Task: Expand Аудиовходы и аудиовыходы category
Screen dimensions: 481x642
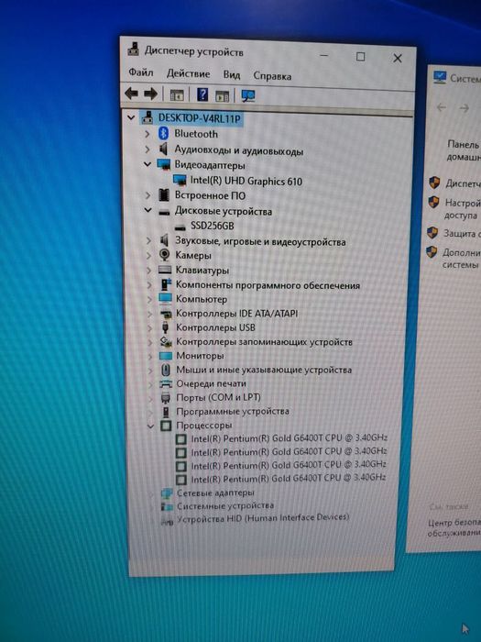Action: [x=148, y=149]
